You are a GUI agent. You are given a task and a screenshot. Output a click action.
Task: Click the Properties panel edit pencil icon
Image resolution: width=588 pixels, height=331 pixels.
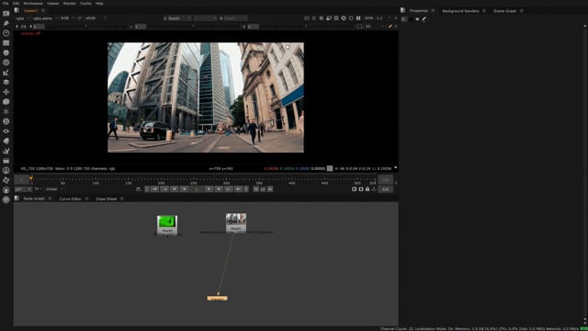pyautogui.click(x=424, y=18)
